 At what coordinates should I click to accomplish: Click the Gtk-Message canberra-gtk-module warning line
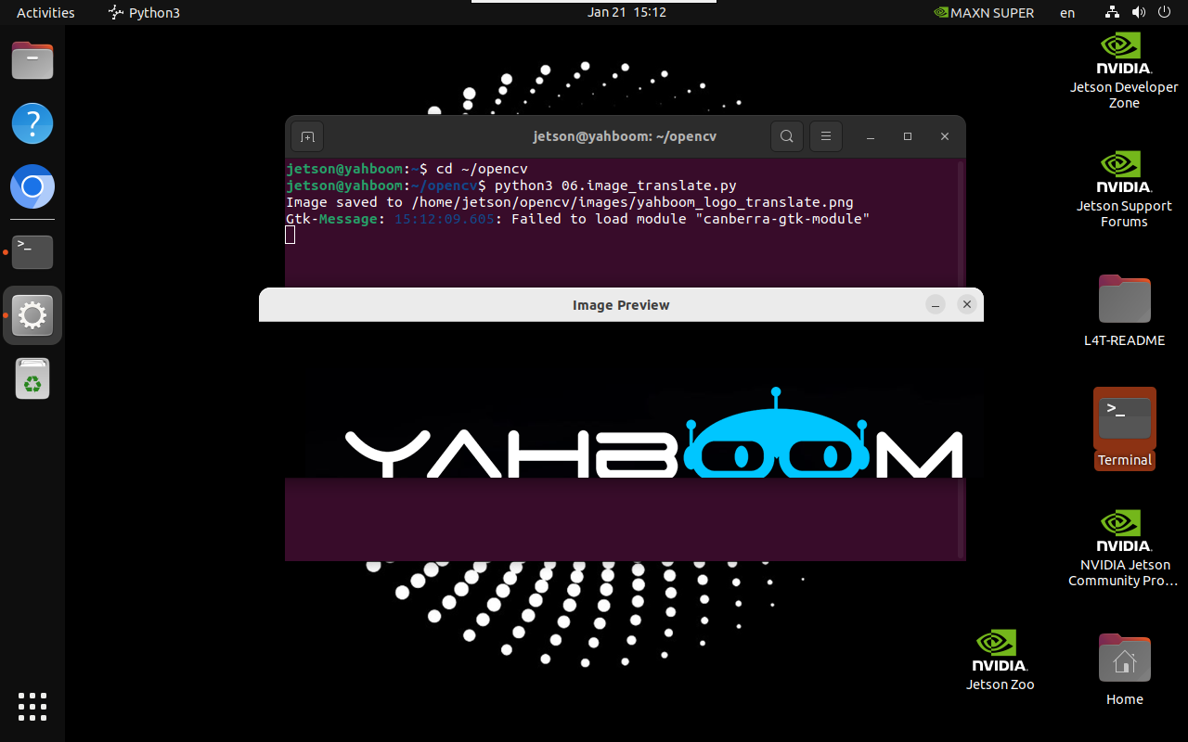click(x=577, y=219)
